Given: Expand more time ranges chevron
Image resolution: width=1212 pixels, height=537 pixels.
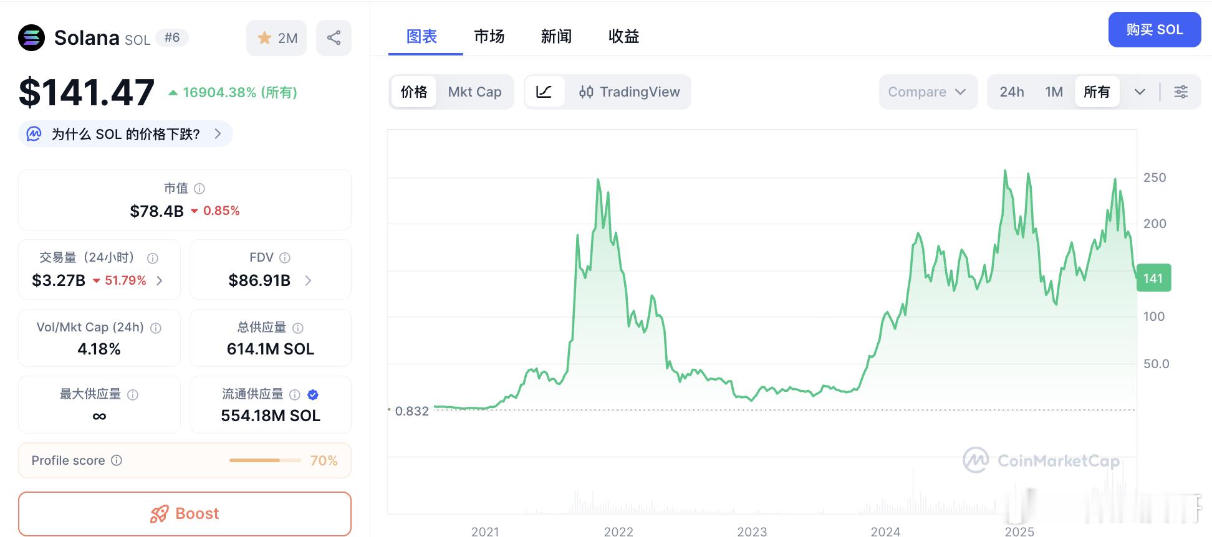Looking at the screenshot, I should tap(1140, 92).
